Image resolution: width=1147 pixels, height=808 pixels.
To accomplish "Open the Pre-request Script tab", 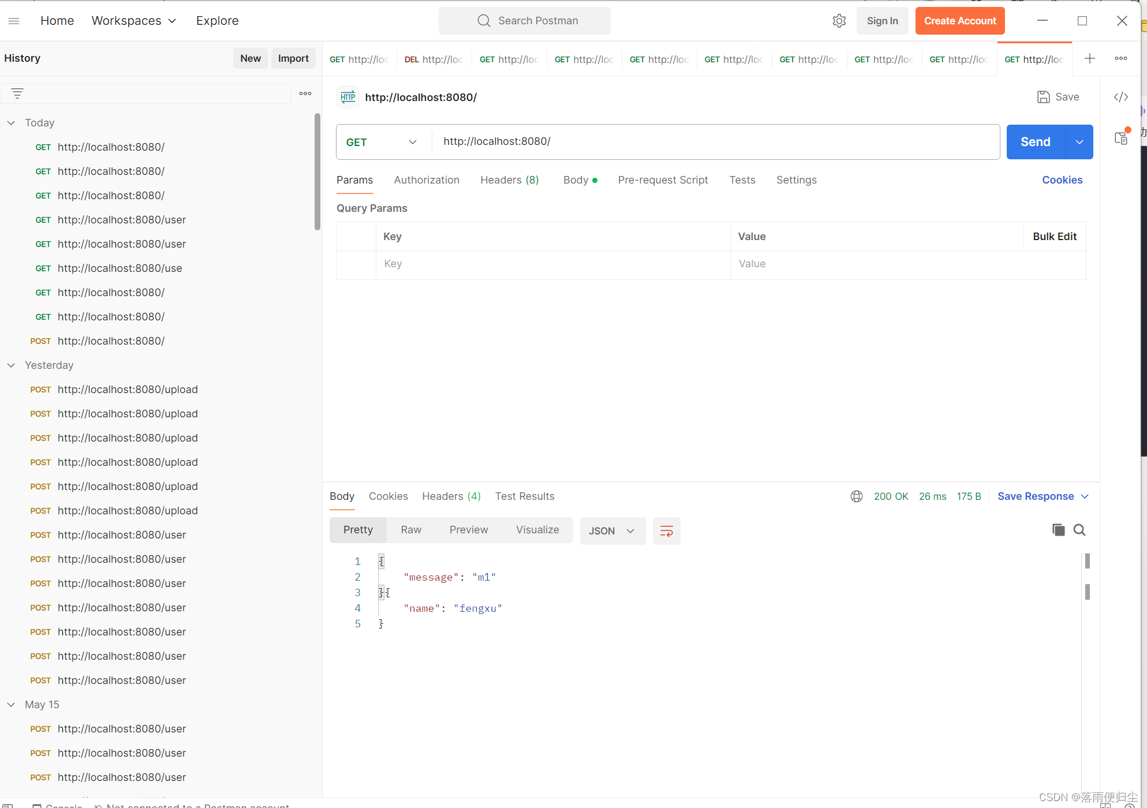I will tap(663, 180).
